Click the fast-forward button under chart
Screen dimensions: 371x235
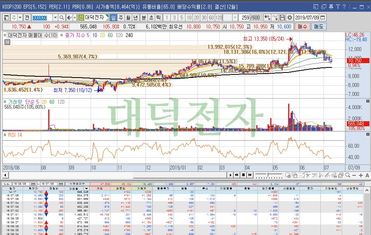[x=250, y=175]
